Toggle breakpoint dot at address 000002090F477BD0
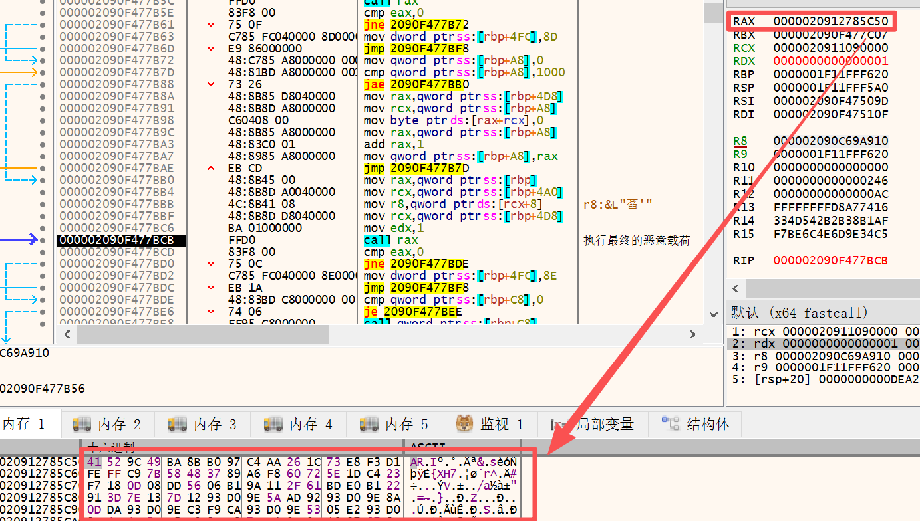Viewport: 920px width, 521px height. (x=43, y=264)
